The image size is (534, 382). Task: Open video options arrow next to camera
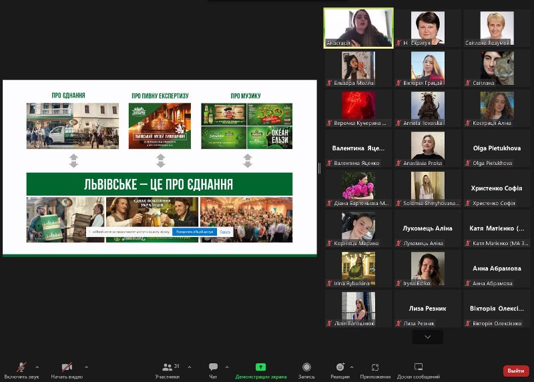click(x=86, y=367)
